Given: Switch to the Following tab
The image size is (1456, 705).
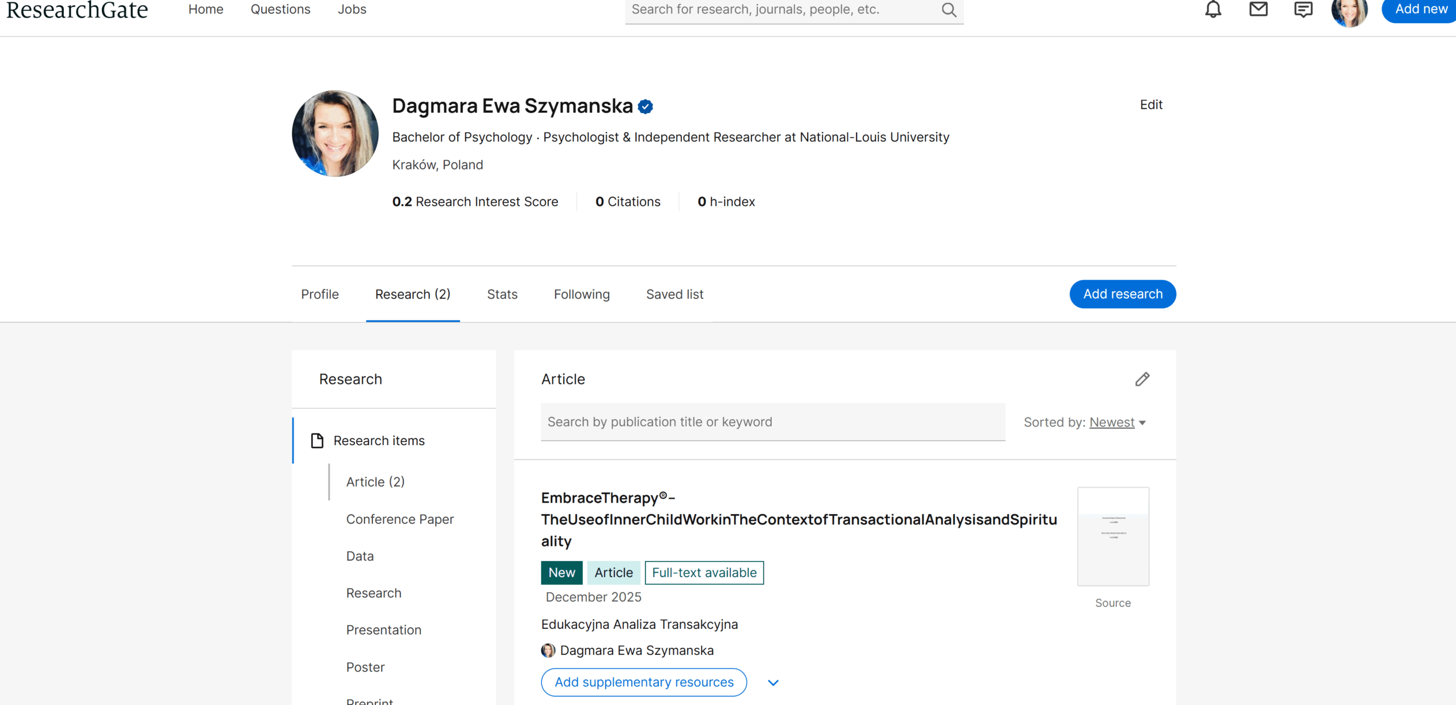Looking at the screenshot, I should pos(581,295).
